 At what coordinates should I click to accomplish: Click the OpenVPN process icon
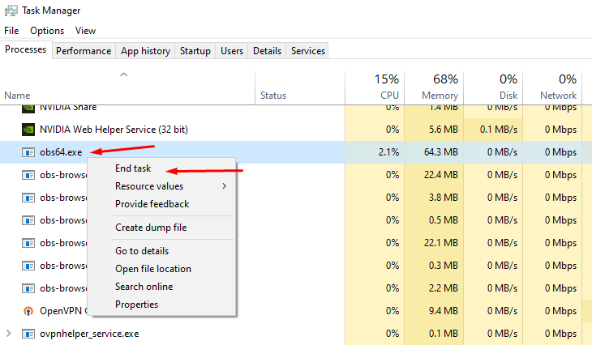28,311
